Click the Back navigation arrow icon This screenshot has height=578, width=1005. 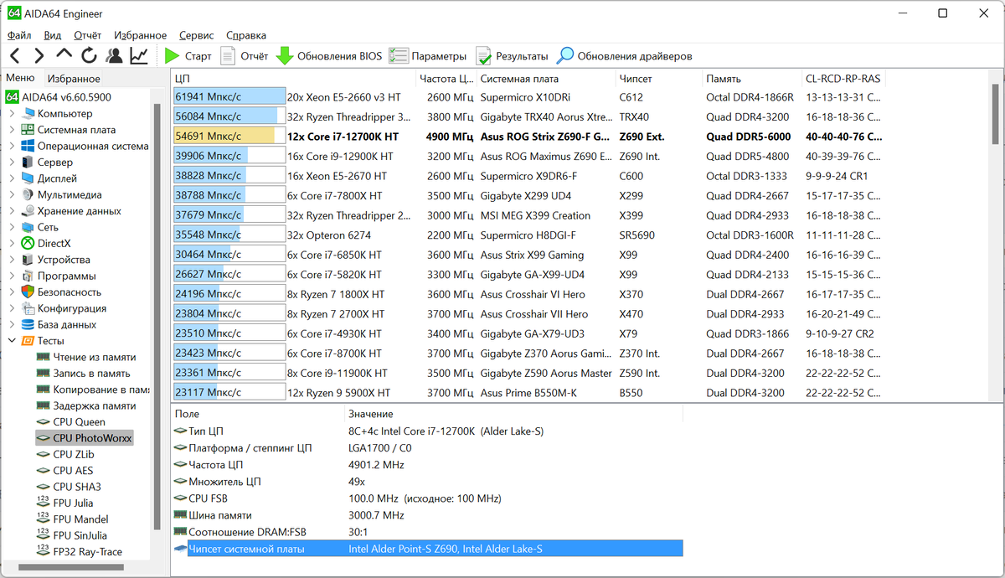pyautogui.click(x=15, y=56)
